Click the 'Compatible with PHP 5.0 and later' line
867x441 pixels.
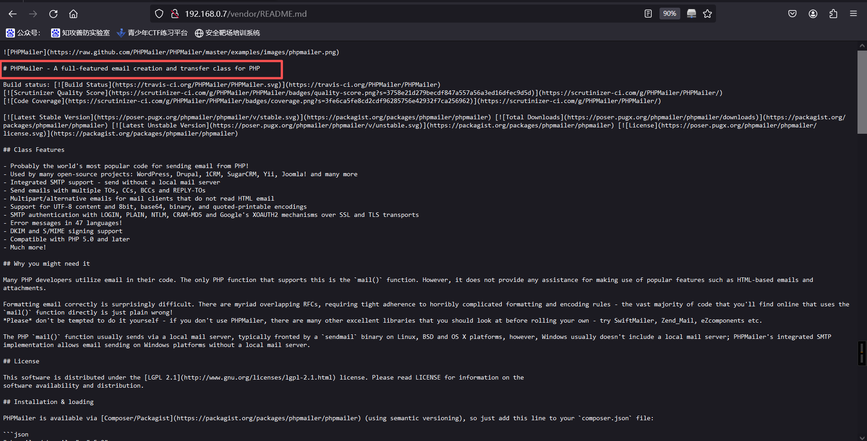pos(66,239)
